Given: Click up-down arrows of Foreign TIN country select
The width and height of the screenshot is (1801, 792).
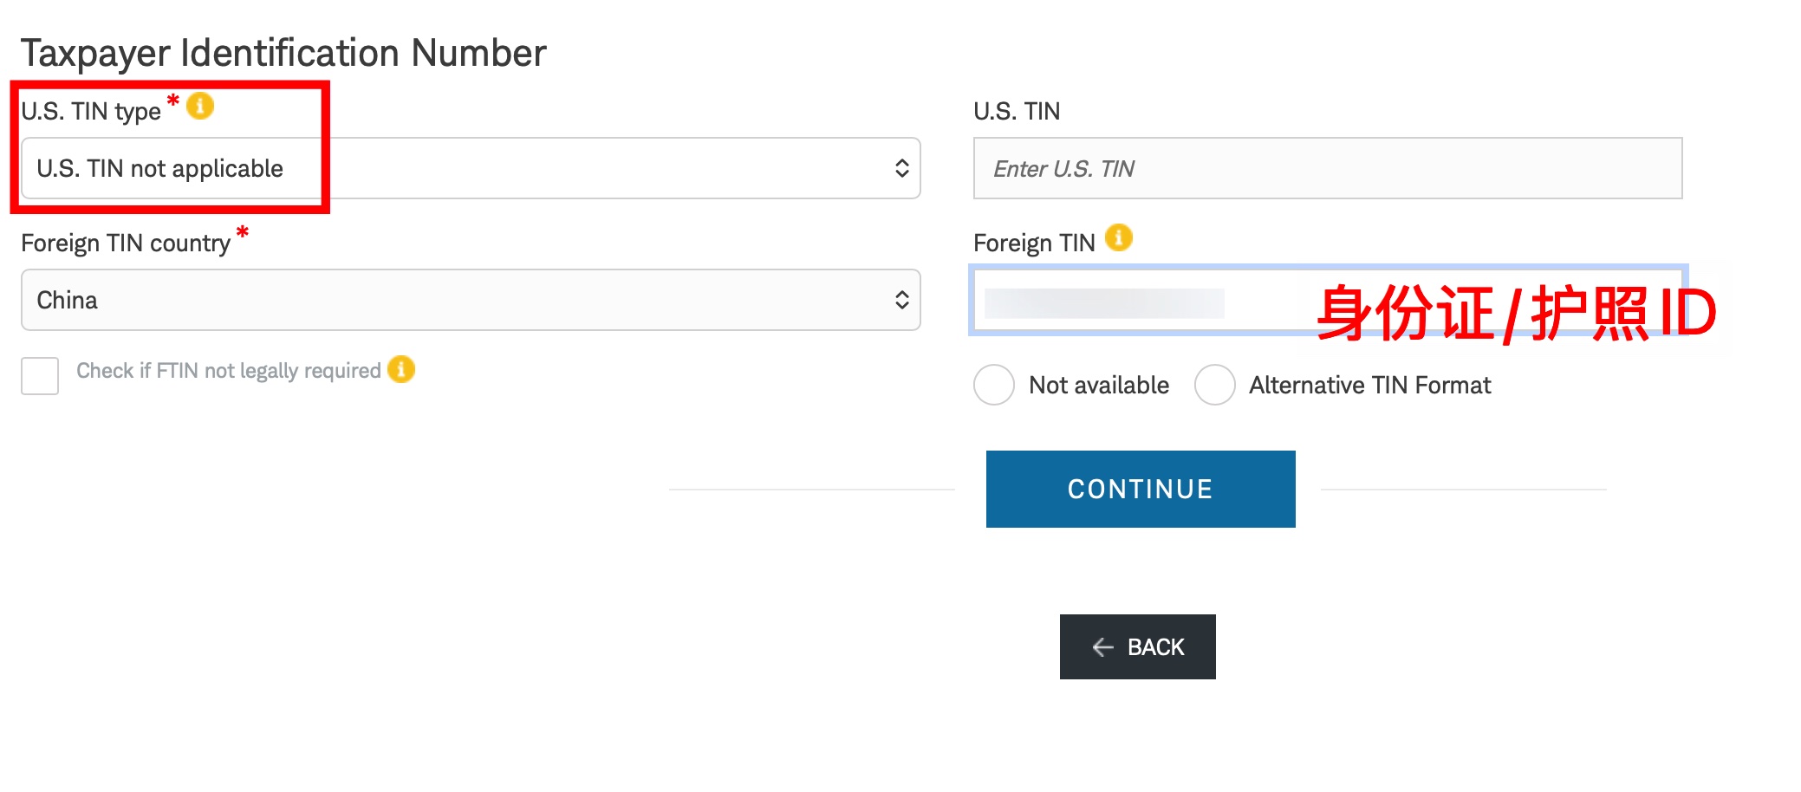Looking at the screenshot, I should pyautogui.click(x=901, y=300).
